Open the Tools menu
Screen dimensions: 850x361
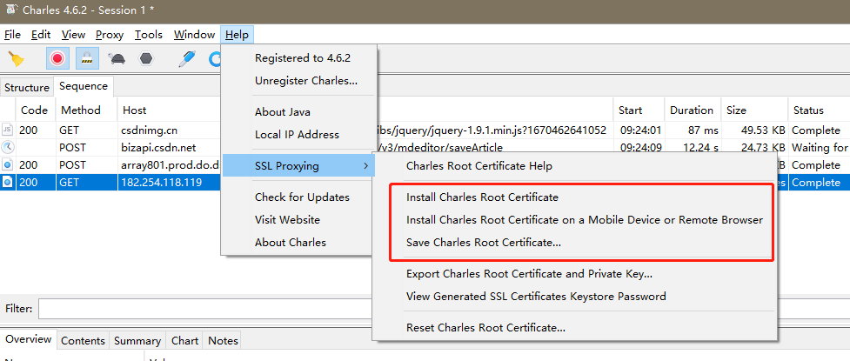(x=149, y=35)
